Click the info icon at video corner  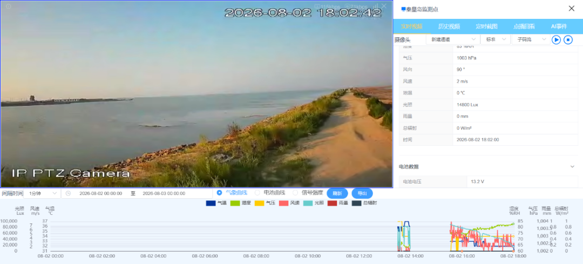(x=8, y=6)
